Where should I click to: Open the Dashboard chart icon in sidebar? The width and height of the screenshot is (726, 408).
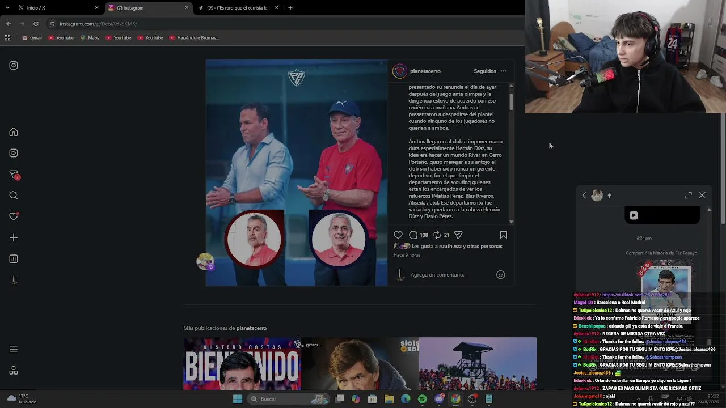click(x=14, y=259)
